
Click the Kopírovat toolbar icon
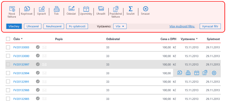point(27,9)
